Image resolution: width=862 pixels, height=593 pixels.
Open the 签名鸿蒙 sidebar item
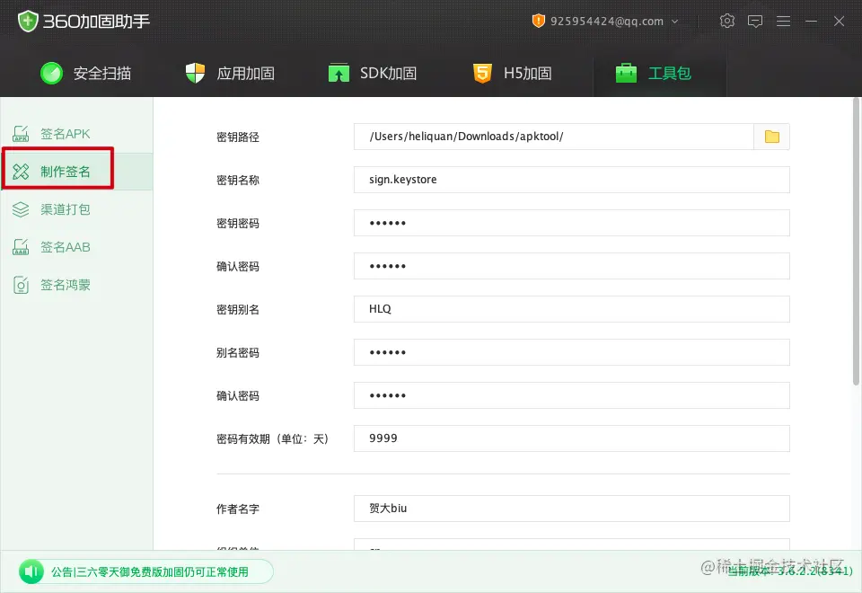(x=76, y=285)
